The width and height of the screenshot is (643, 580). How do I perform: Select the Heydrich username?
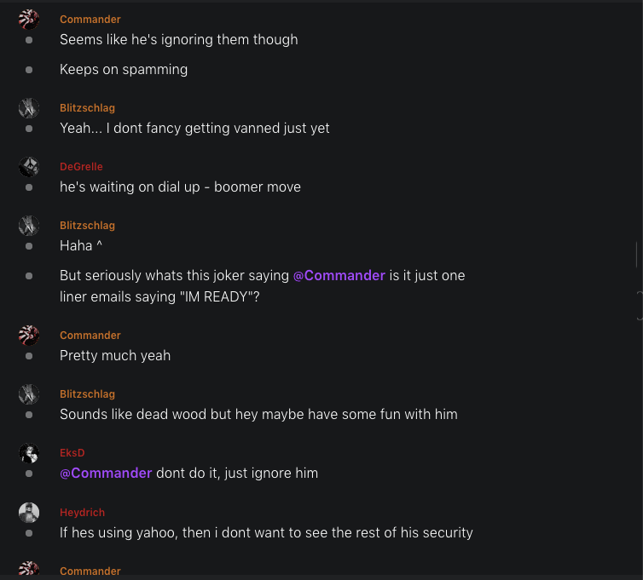tap(82, 513)
